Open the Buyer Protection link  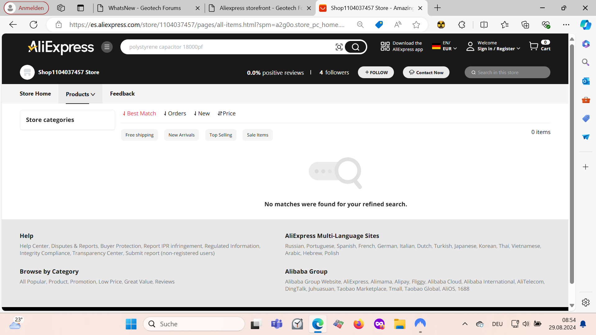point(121,246)
